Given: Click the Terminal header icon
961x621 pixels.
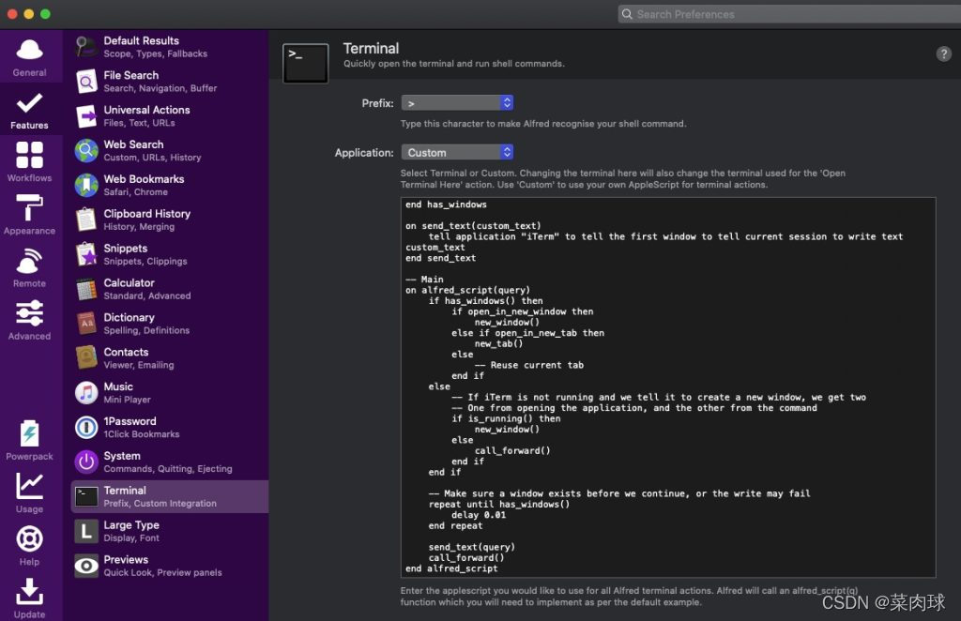Looking at the screenshot, I should 305,63.
